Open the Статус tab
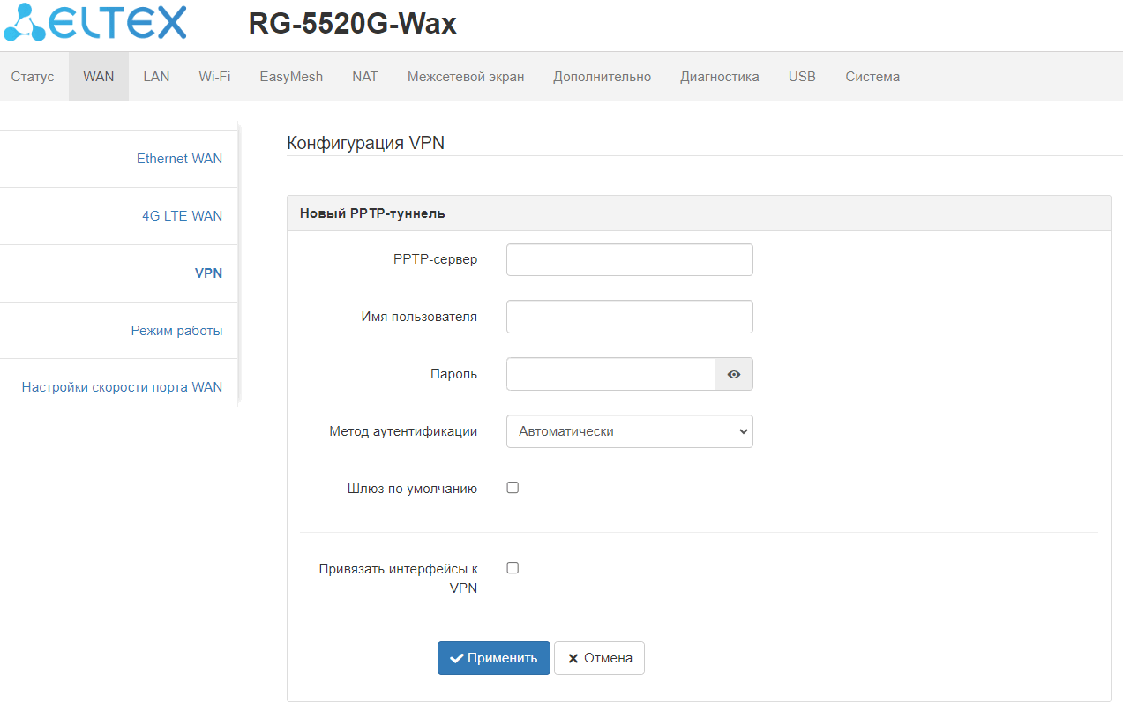Screen dimensions: 1123x711 click(33, 77)
